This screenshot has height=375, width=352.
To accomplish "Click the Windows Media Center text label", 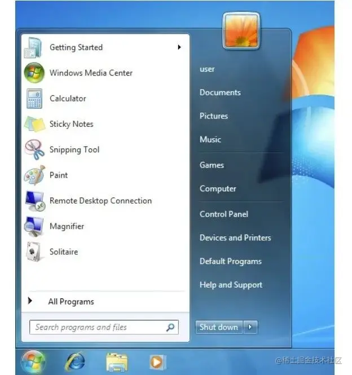I will click(x=91, y=73).
